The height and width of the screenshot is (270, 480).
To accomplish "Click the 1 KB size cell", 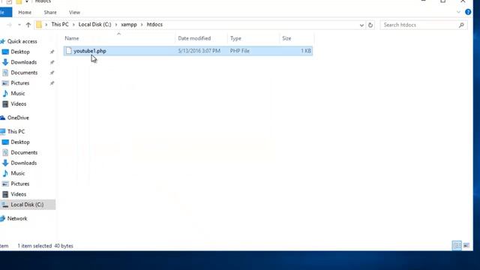I will click(x=306, y=51).
